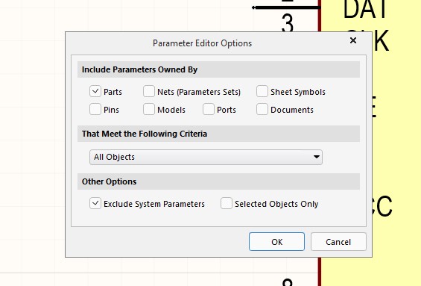Include parameters owned by Documents
421x286 pixels.
[x=262, y=110]
